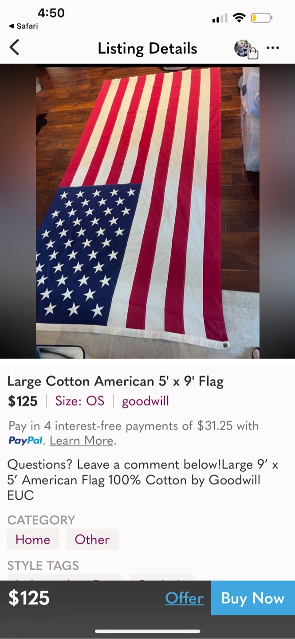Tap the Listing Details header title

147,48
